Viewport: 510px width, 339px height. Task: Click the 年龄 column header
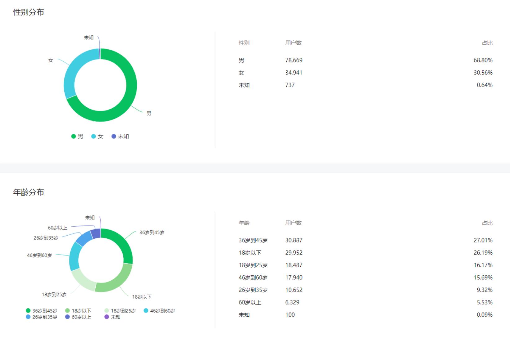244,223
